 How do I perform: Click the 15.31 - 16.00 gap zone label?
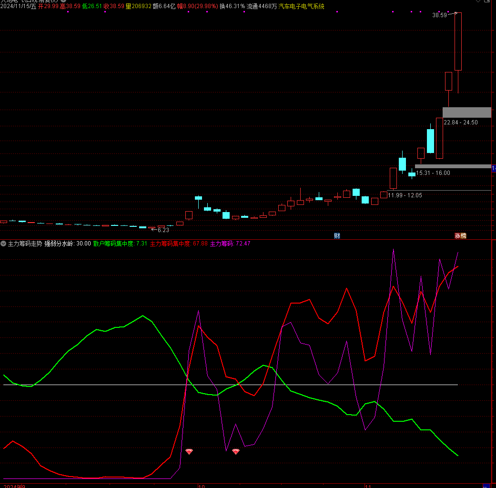click(433, 173)
